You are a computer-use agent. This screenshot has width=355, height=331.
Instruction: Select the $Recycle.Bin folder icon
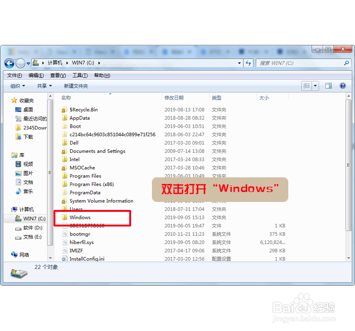point(64,110)
